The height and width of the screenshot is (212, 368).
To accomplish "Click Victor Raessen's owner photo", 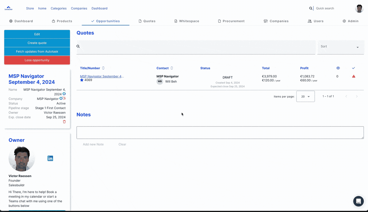I will pos(22,158).
